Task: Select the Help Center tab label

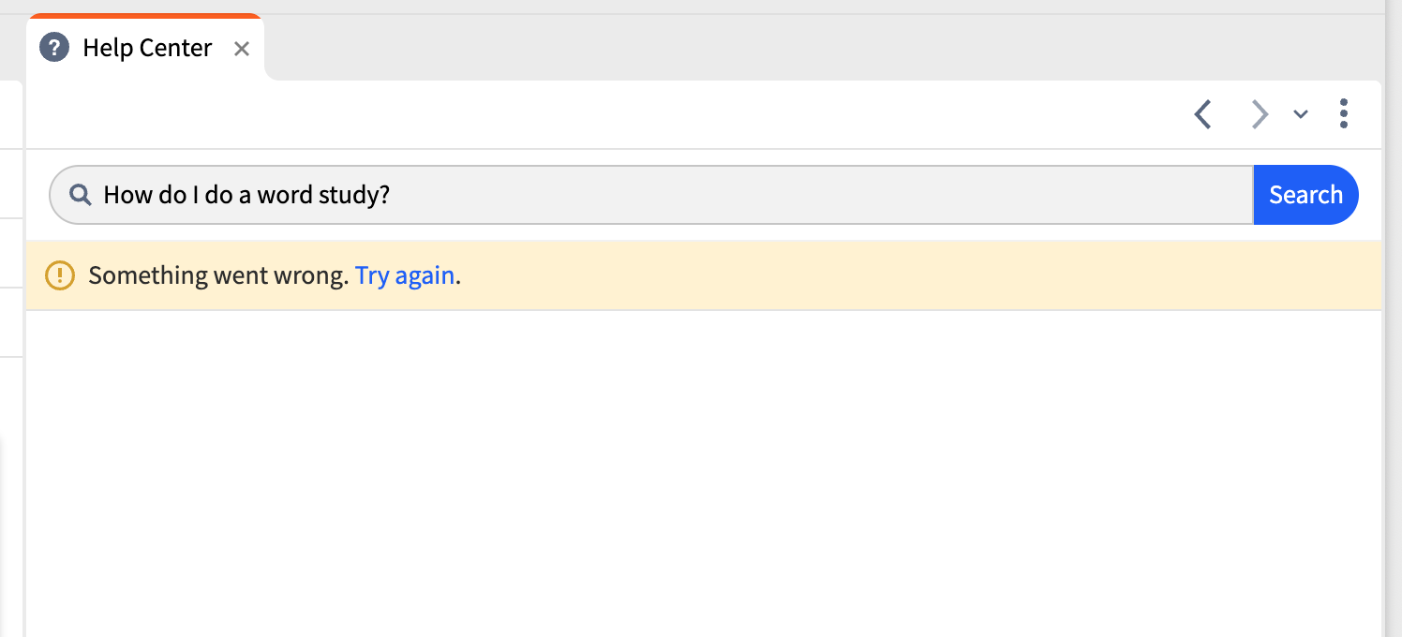Action: point(147,48)
